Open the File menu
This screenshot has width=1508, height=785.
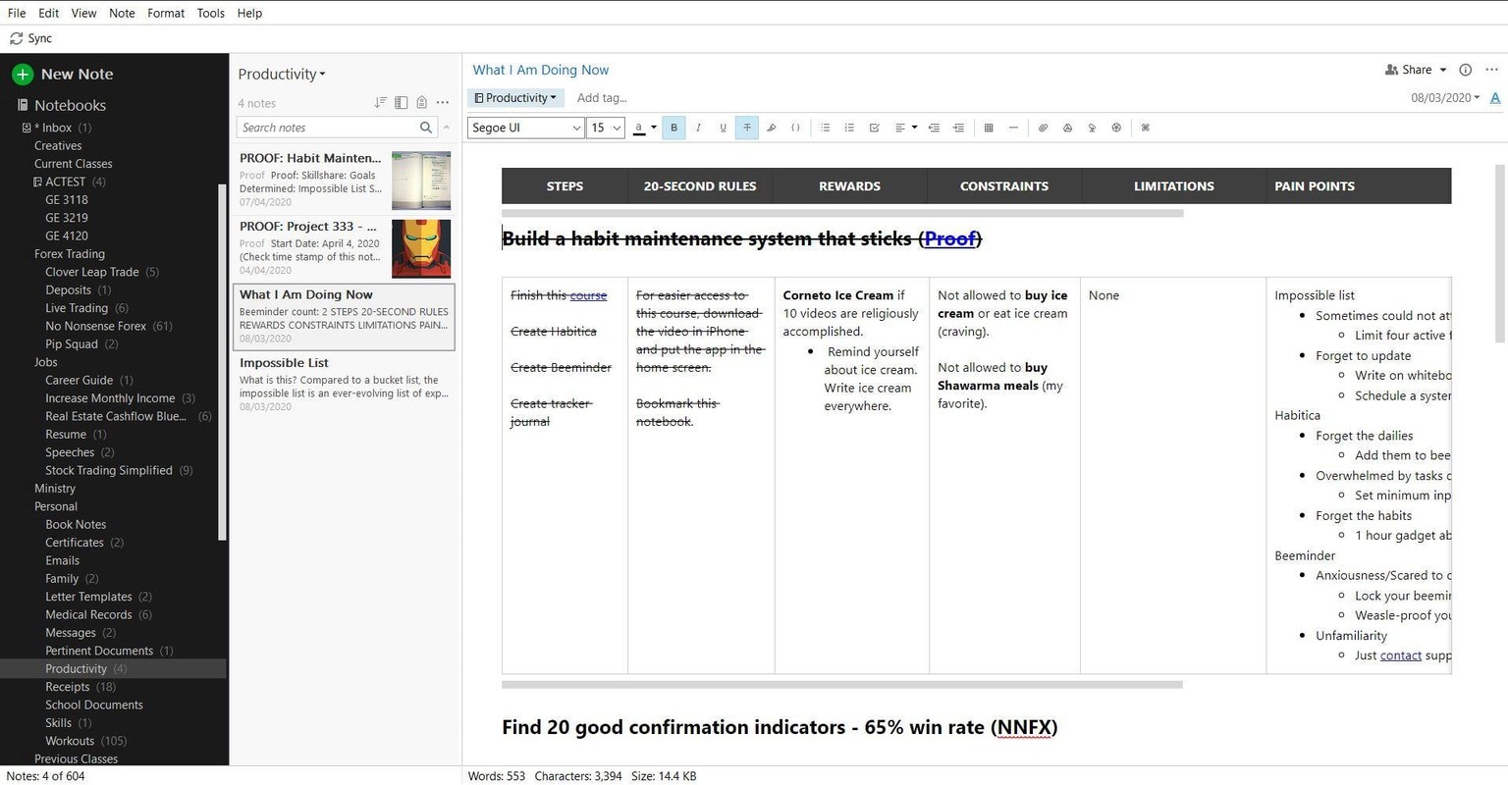point(17,13)
